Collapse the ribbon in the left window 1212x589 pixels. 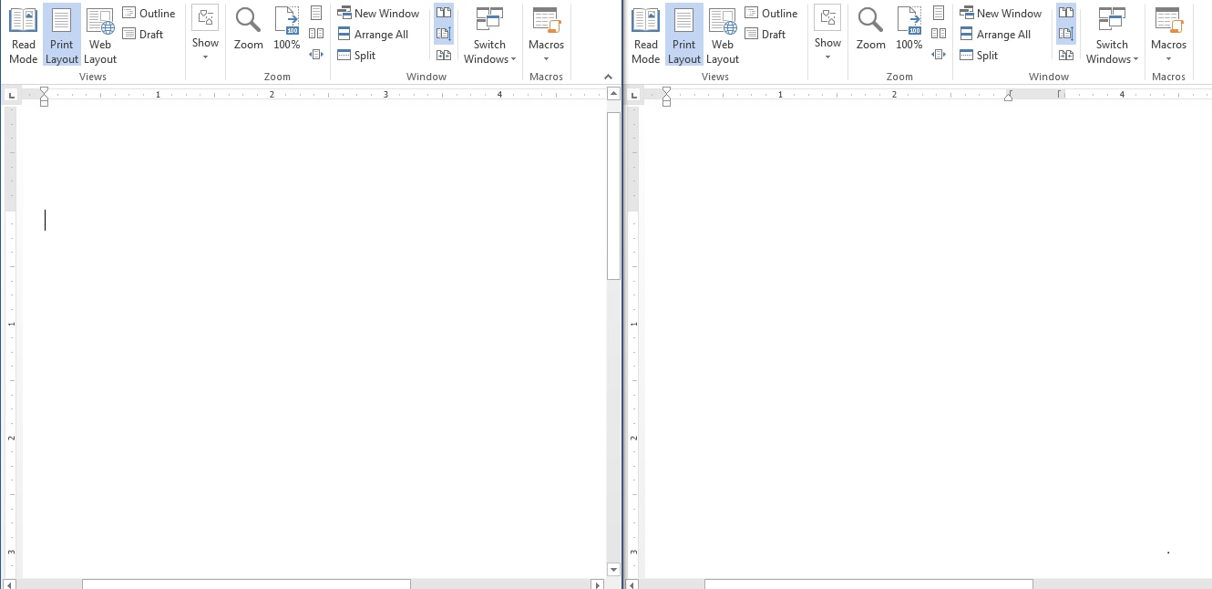(x=609, y=77)
